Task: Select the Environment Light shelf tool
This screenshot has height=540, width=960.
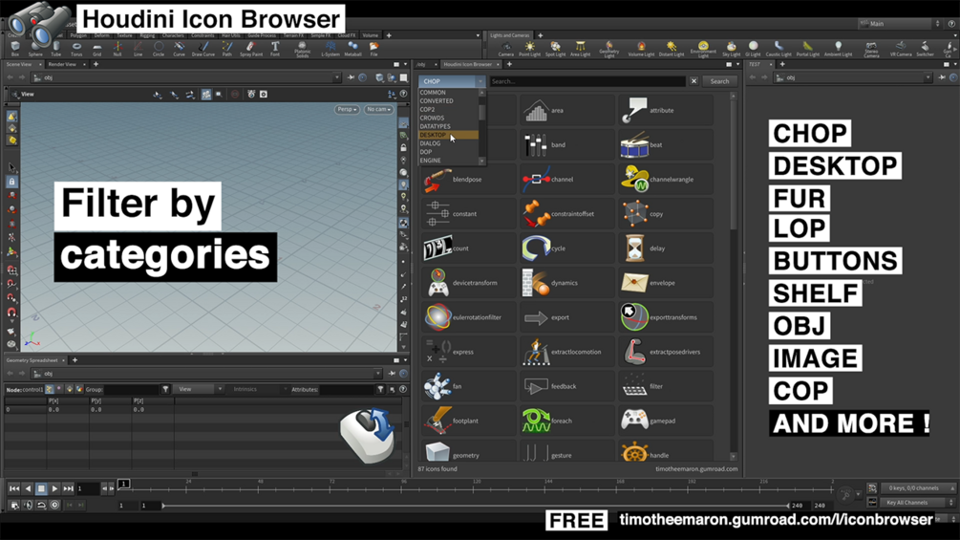Action: [703, 50]
